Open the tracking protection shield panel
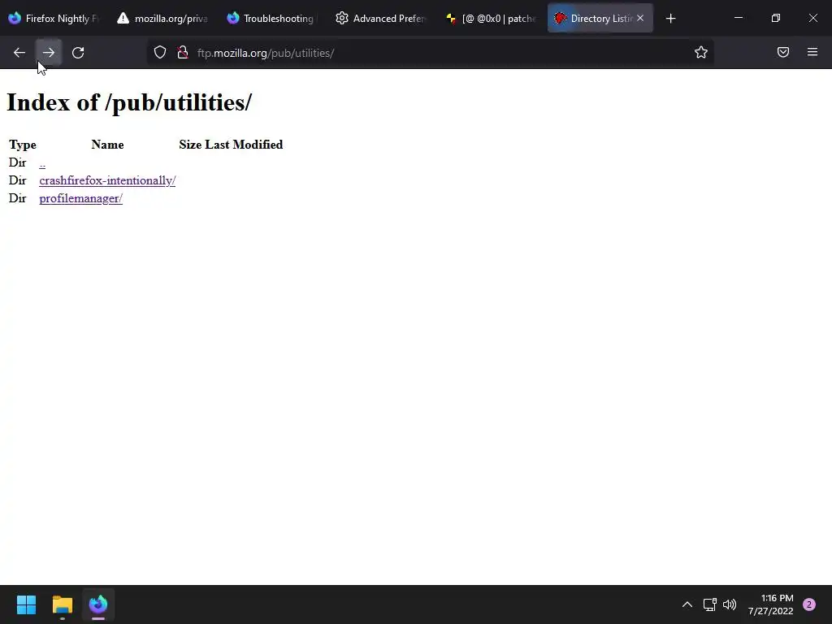The height and width of the screenshot is (624, 832). tap(160, 53)
